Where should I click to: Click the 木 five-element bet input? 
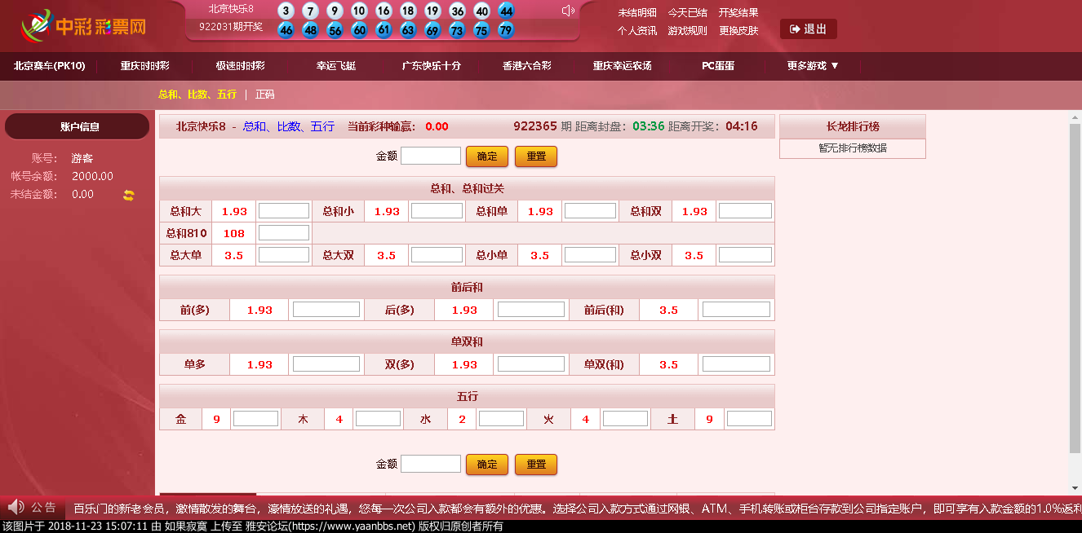(x=378, y=419)
